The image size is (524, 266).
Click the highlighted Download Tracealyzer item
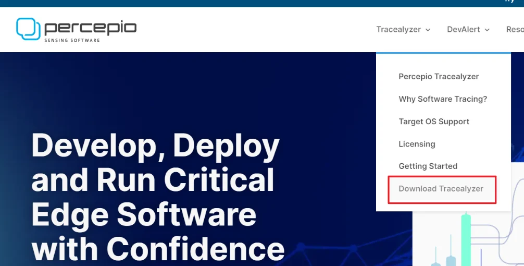pos(441,189)
